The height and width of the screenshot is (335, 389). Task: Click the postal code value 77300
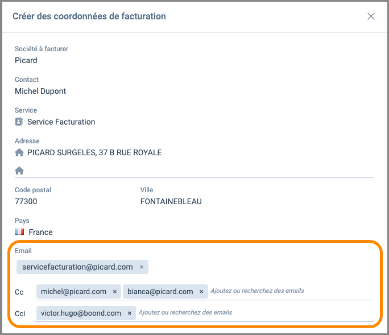(26, 201)
